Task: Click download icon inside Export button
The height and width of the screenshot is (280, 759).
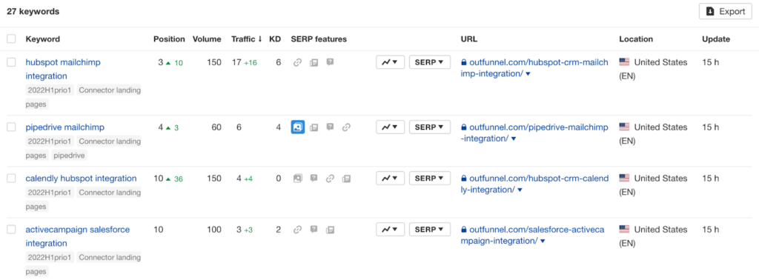Action: click(x=711, y=12)
